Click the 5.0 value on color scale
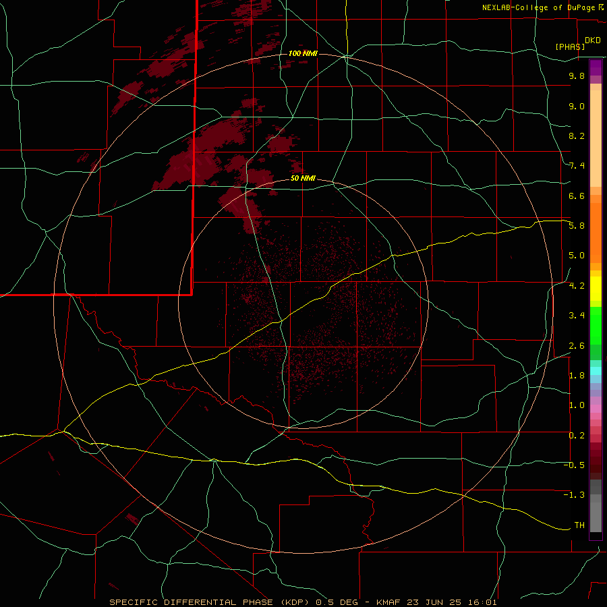 (x=577, y=256)
